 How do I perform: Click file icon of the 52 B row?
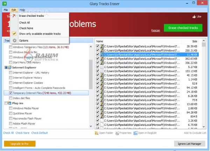[102, 83]
